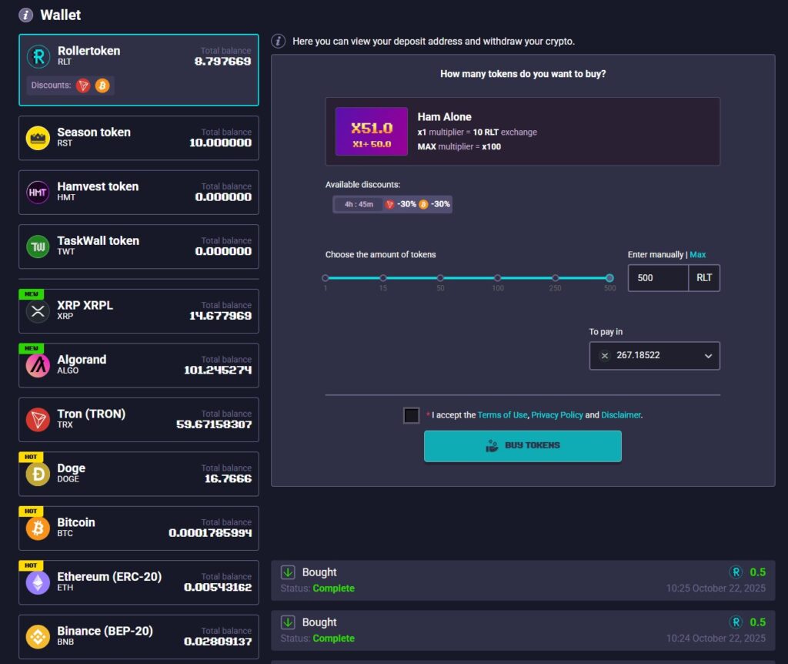
Task: Click the RLT amount input field
Action: coord(658,278)
